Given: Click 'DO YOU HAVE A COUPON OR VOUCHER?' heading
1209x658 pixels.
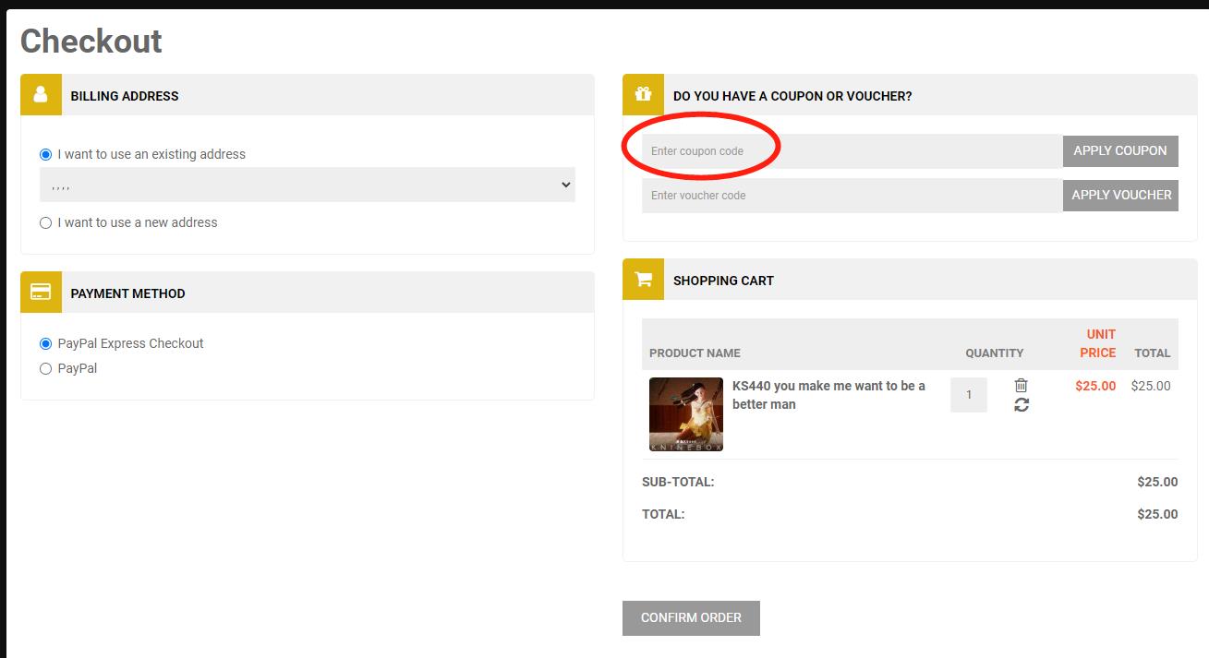Looking at the screenshot, I should tap(792, 96).
